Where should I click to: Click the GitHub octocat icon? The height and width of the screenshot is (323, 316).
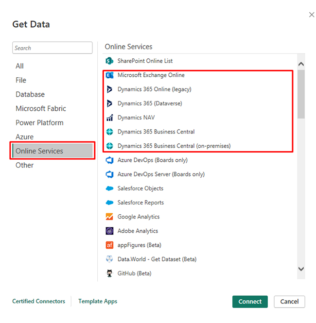click(109, 273)
